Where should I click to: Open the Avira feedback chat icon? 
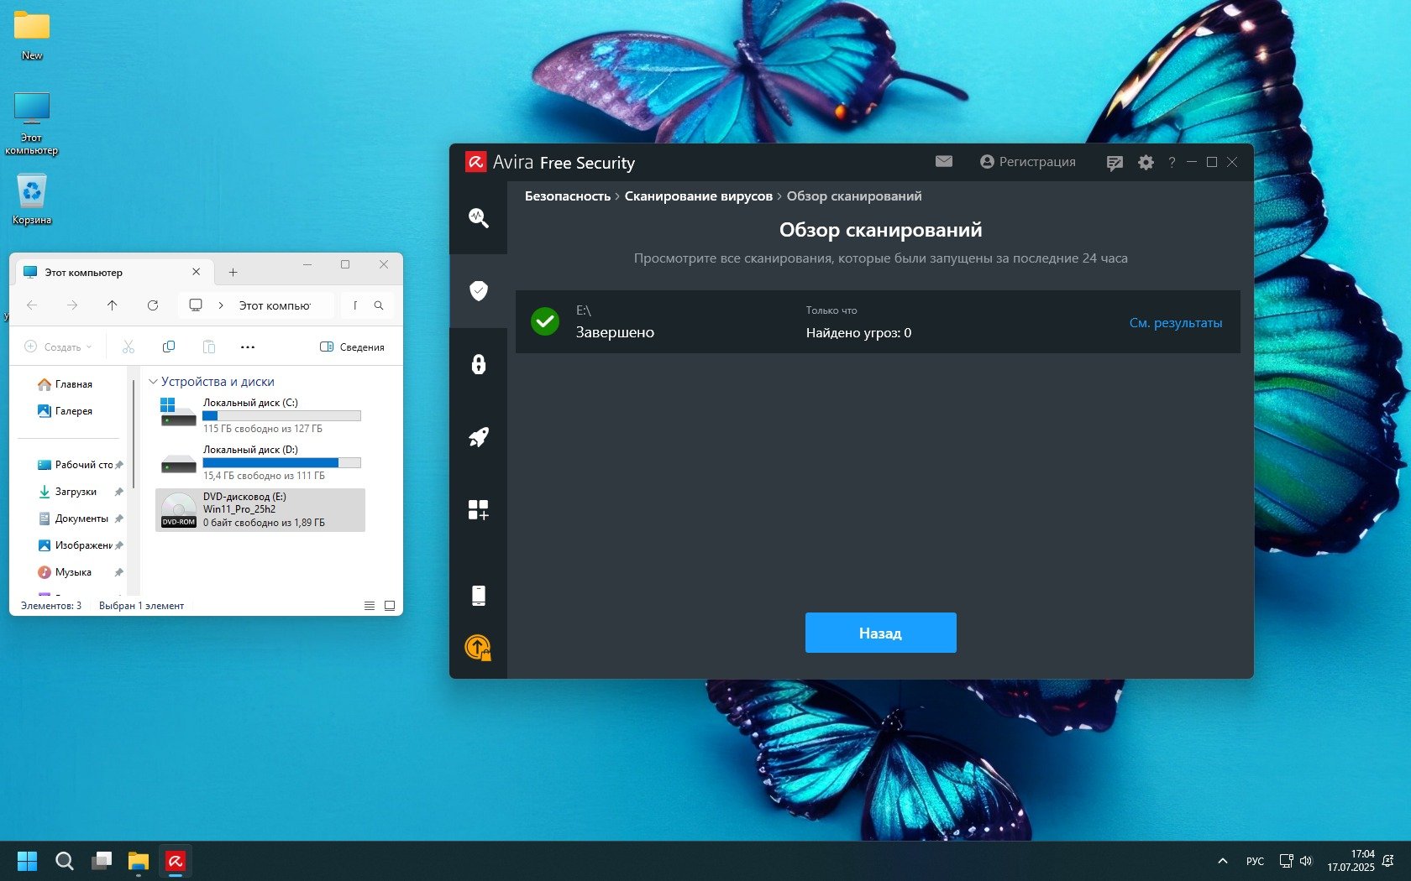1115,163
